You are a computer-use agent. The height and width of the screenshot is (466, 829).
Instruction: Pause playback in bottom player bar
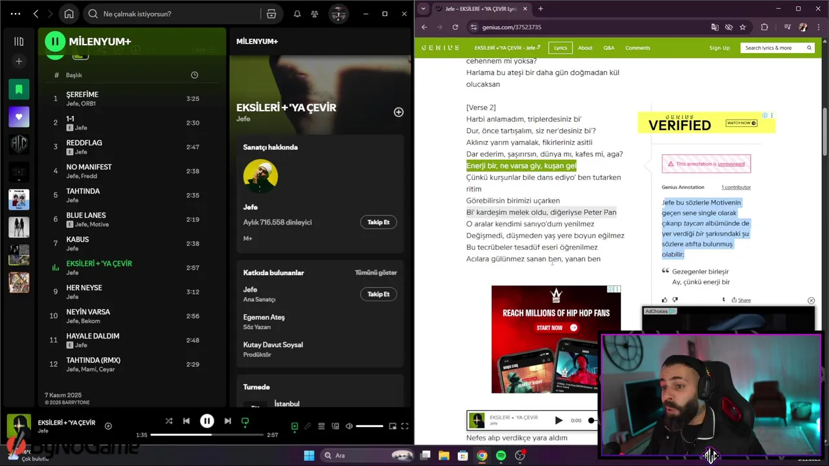point(207,421)
